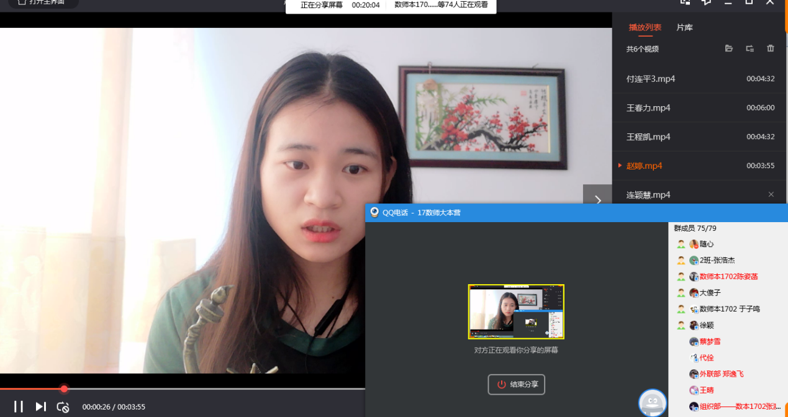The height and width of the screenshot is (417, 788).
Task: Open folder icon in playlist header
Action: 729,48
